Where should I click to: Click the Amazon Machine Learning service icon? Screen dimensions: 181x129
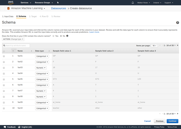click(x=8, y=8)
